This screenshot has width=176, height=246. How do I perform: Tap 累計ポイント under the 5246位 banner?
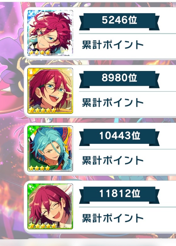[113, 45]
